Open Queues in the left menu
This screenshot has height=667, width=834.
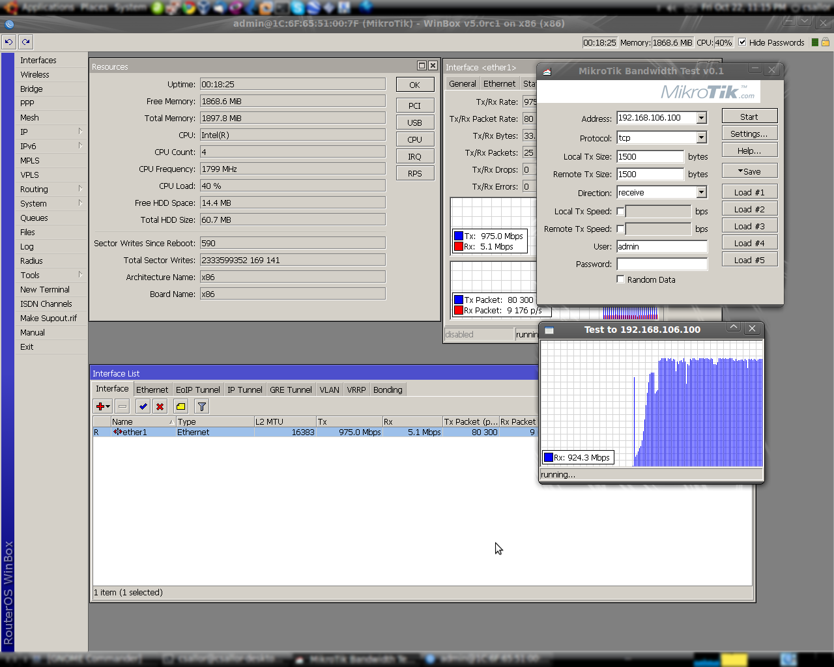click(34, 218)
